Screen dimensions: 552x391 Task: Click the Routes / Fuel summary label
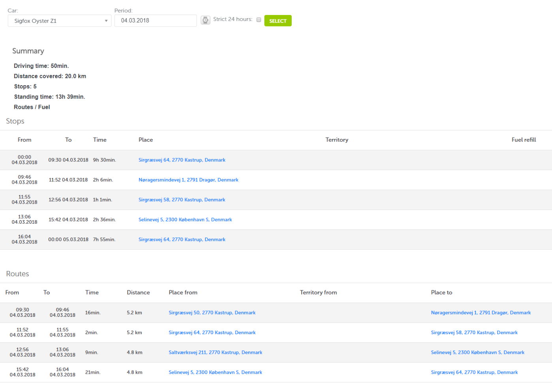tap(32, 107)
